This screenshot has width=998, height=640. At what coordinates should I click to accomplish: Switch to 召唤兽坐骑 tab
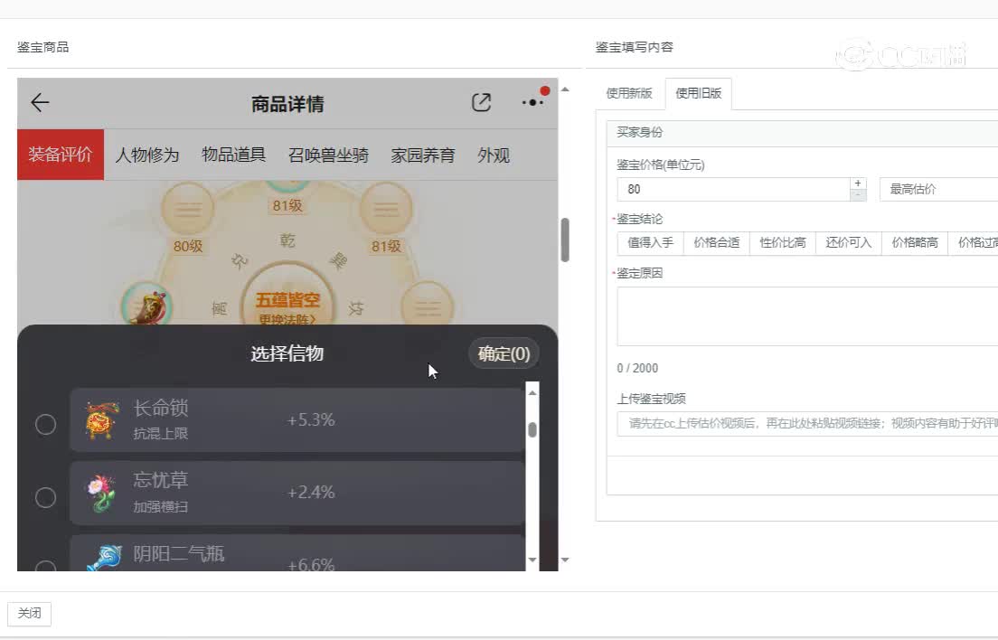tap(328, 155)
